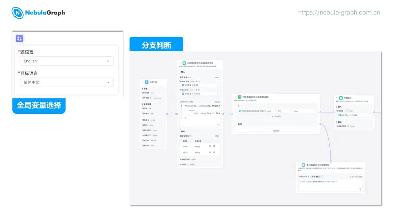Expand the code editor with corner icon
The height and width of the screenshot is (221, 394).
point(218,125)
